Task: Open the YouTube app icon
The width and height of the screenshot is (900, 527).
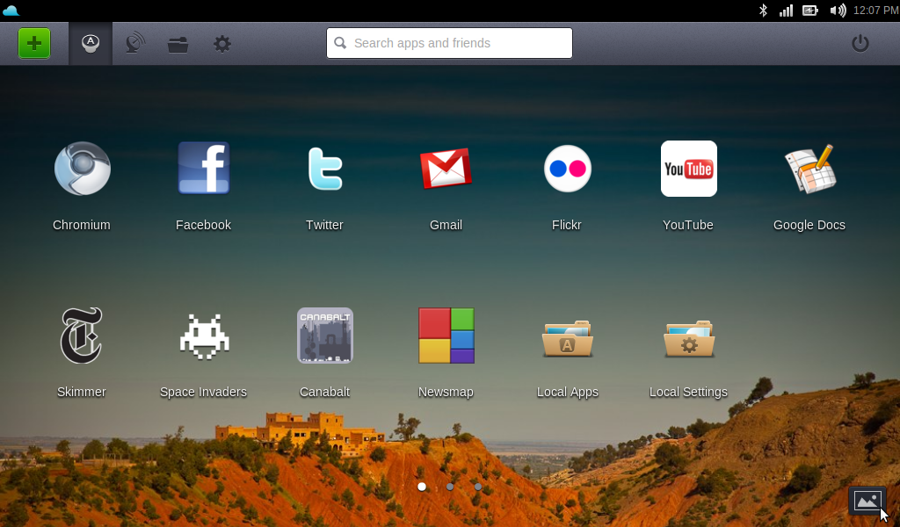Action: 688,169
